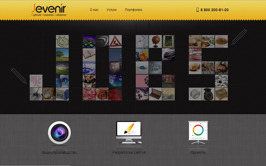Click the phone number 8 800 200-81-20
The height and width of the screenshot is (166, 266).
point(215,10)
